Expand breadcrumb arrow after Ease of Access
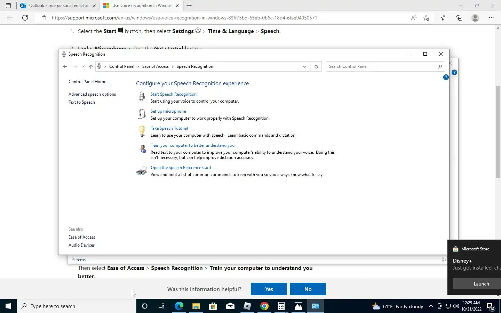The height and width of the screenshot is (313, 501). 173,66
